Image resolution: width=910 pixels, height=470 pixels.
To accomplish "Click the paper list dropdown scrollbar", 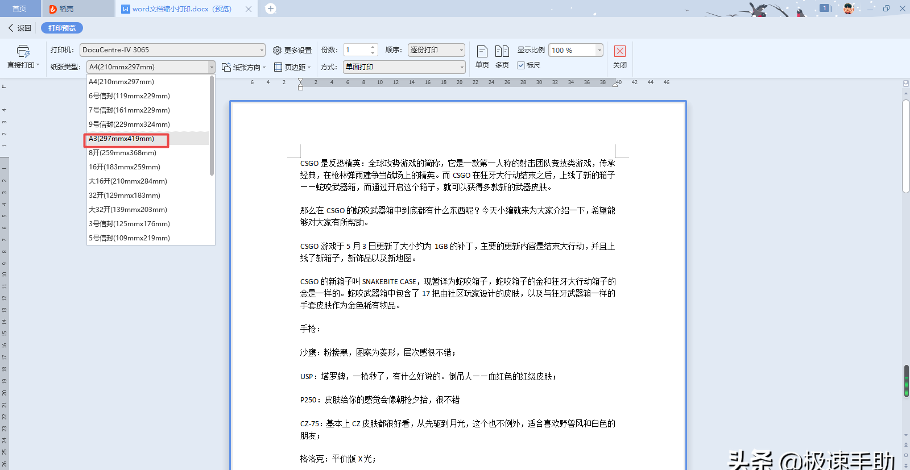I will 212,126.
